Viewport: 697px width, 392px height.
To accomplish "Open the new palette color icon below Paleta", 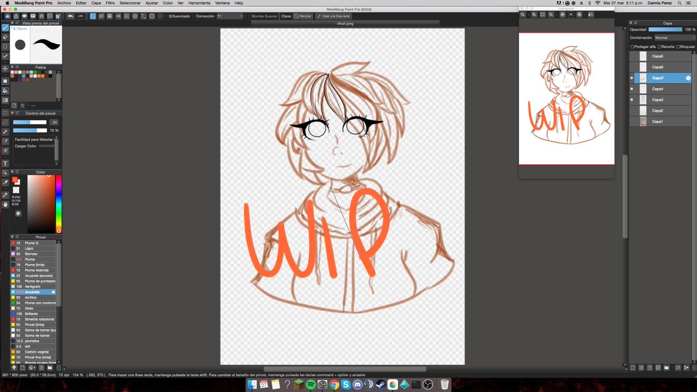I will (15, 105).
